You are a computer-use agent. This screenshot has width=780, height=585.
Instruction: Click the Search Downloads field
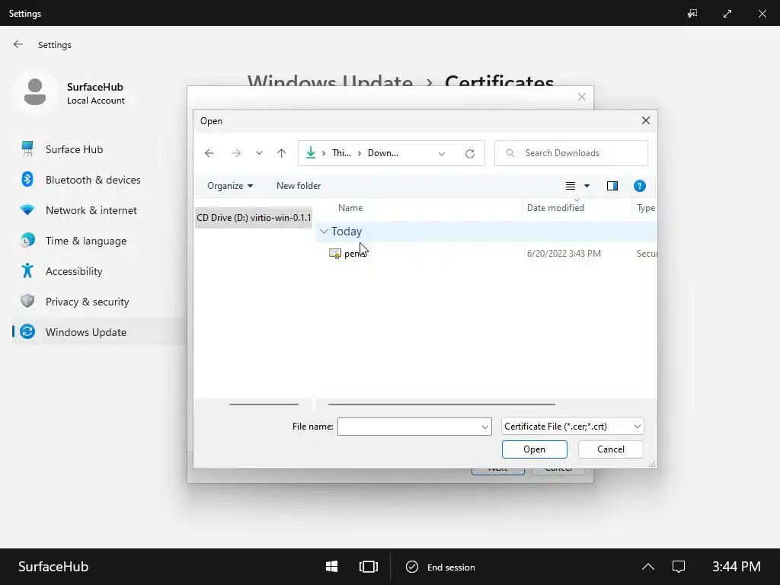571,153
